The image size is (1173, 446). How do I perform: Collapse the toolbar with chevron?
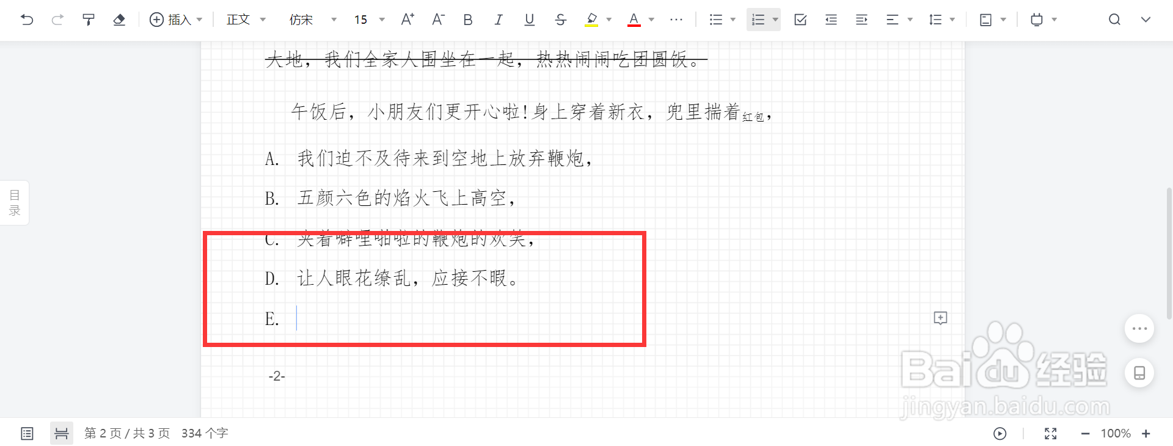[x=1146, y=20]
